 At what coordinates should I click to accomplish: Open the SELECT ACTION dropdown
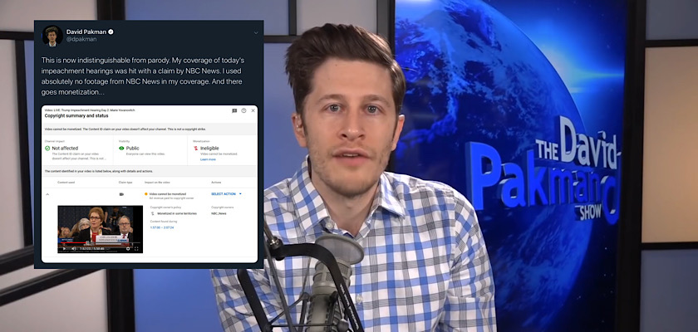click(226, 193)
